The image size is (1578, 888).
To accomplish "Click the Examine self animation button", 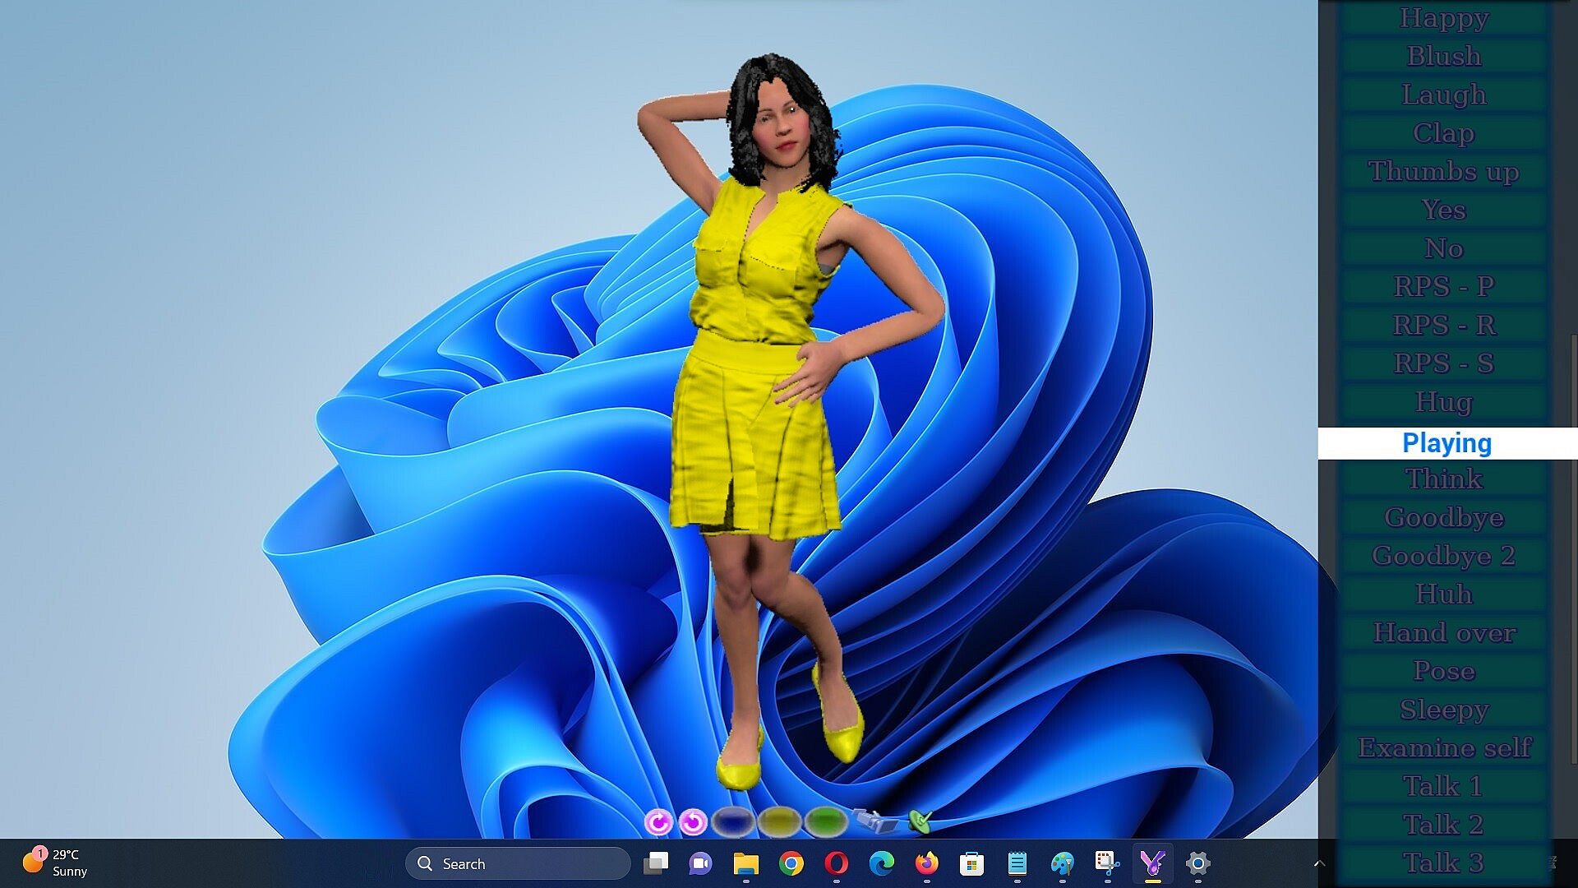I will tap(1444, 748).
